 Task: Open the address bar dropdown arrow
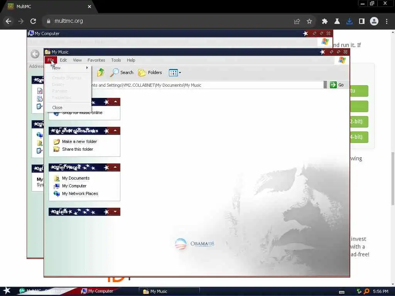(x=325, y=85)
